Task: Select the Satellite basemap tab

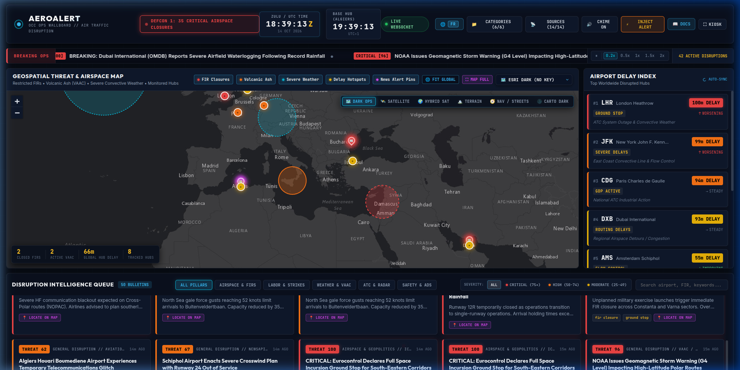Action: point(395,102)
